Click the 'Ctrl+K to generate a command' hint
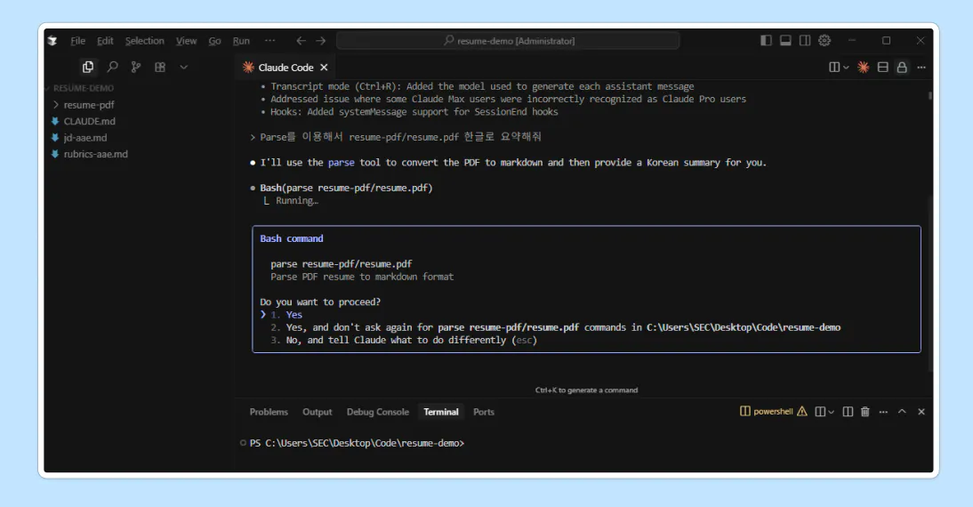This screenshot has height=507, width=973. click(586, 390)
